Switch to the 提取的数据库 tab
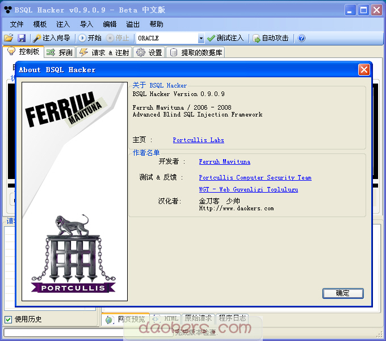The height and width of the screenshot is (341, 386). pos(195,52)
